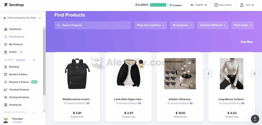Click the next arrow on product carousel

point(255,74)
